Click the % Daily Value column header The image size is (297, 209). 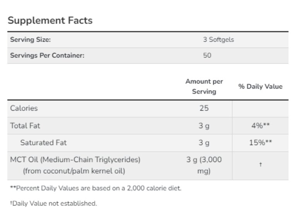coord(260,87)
